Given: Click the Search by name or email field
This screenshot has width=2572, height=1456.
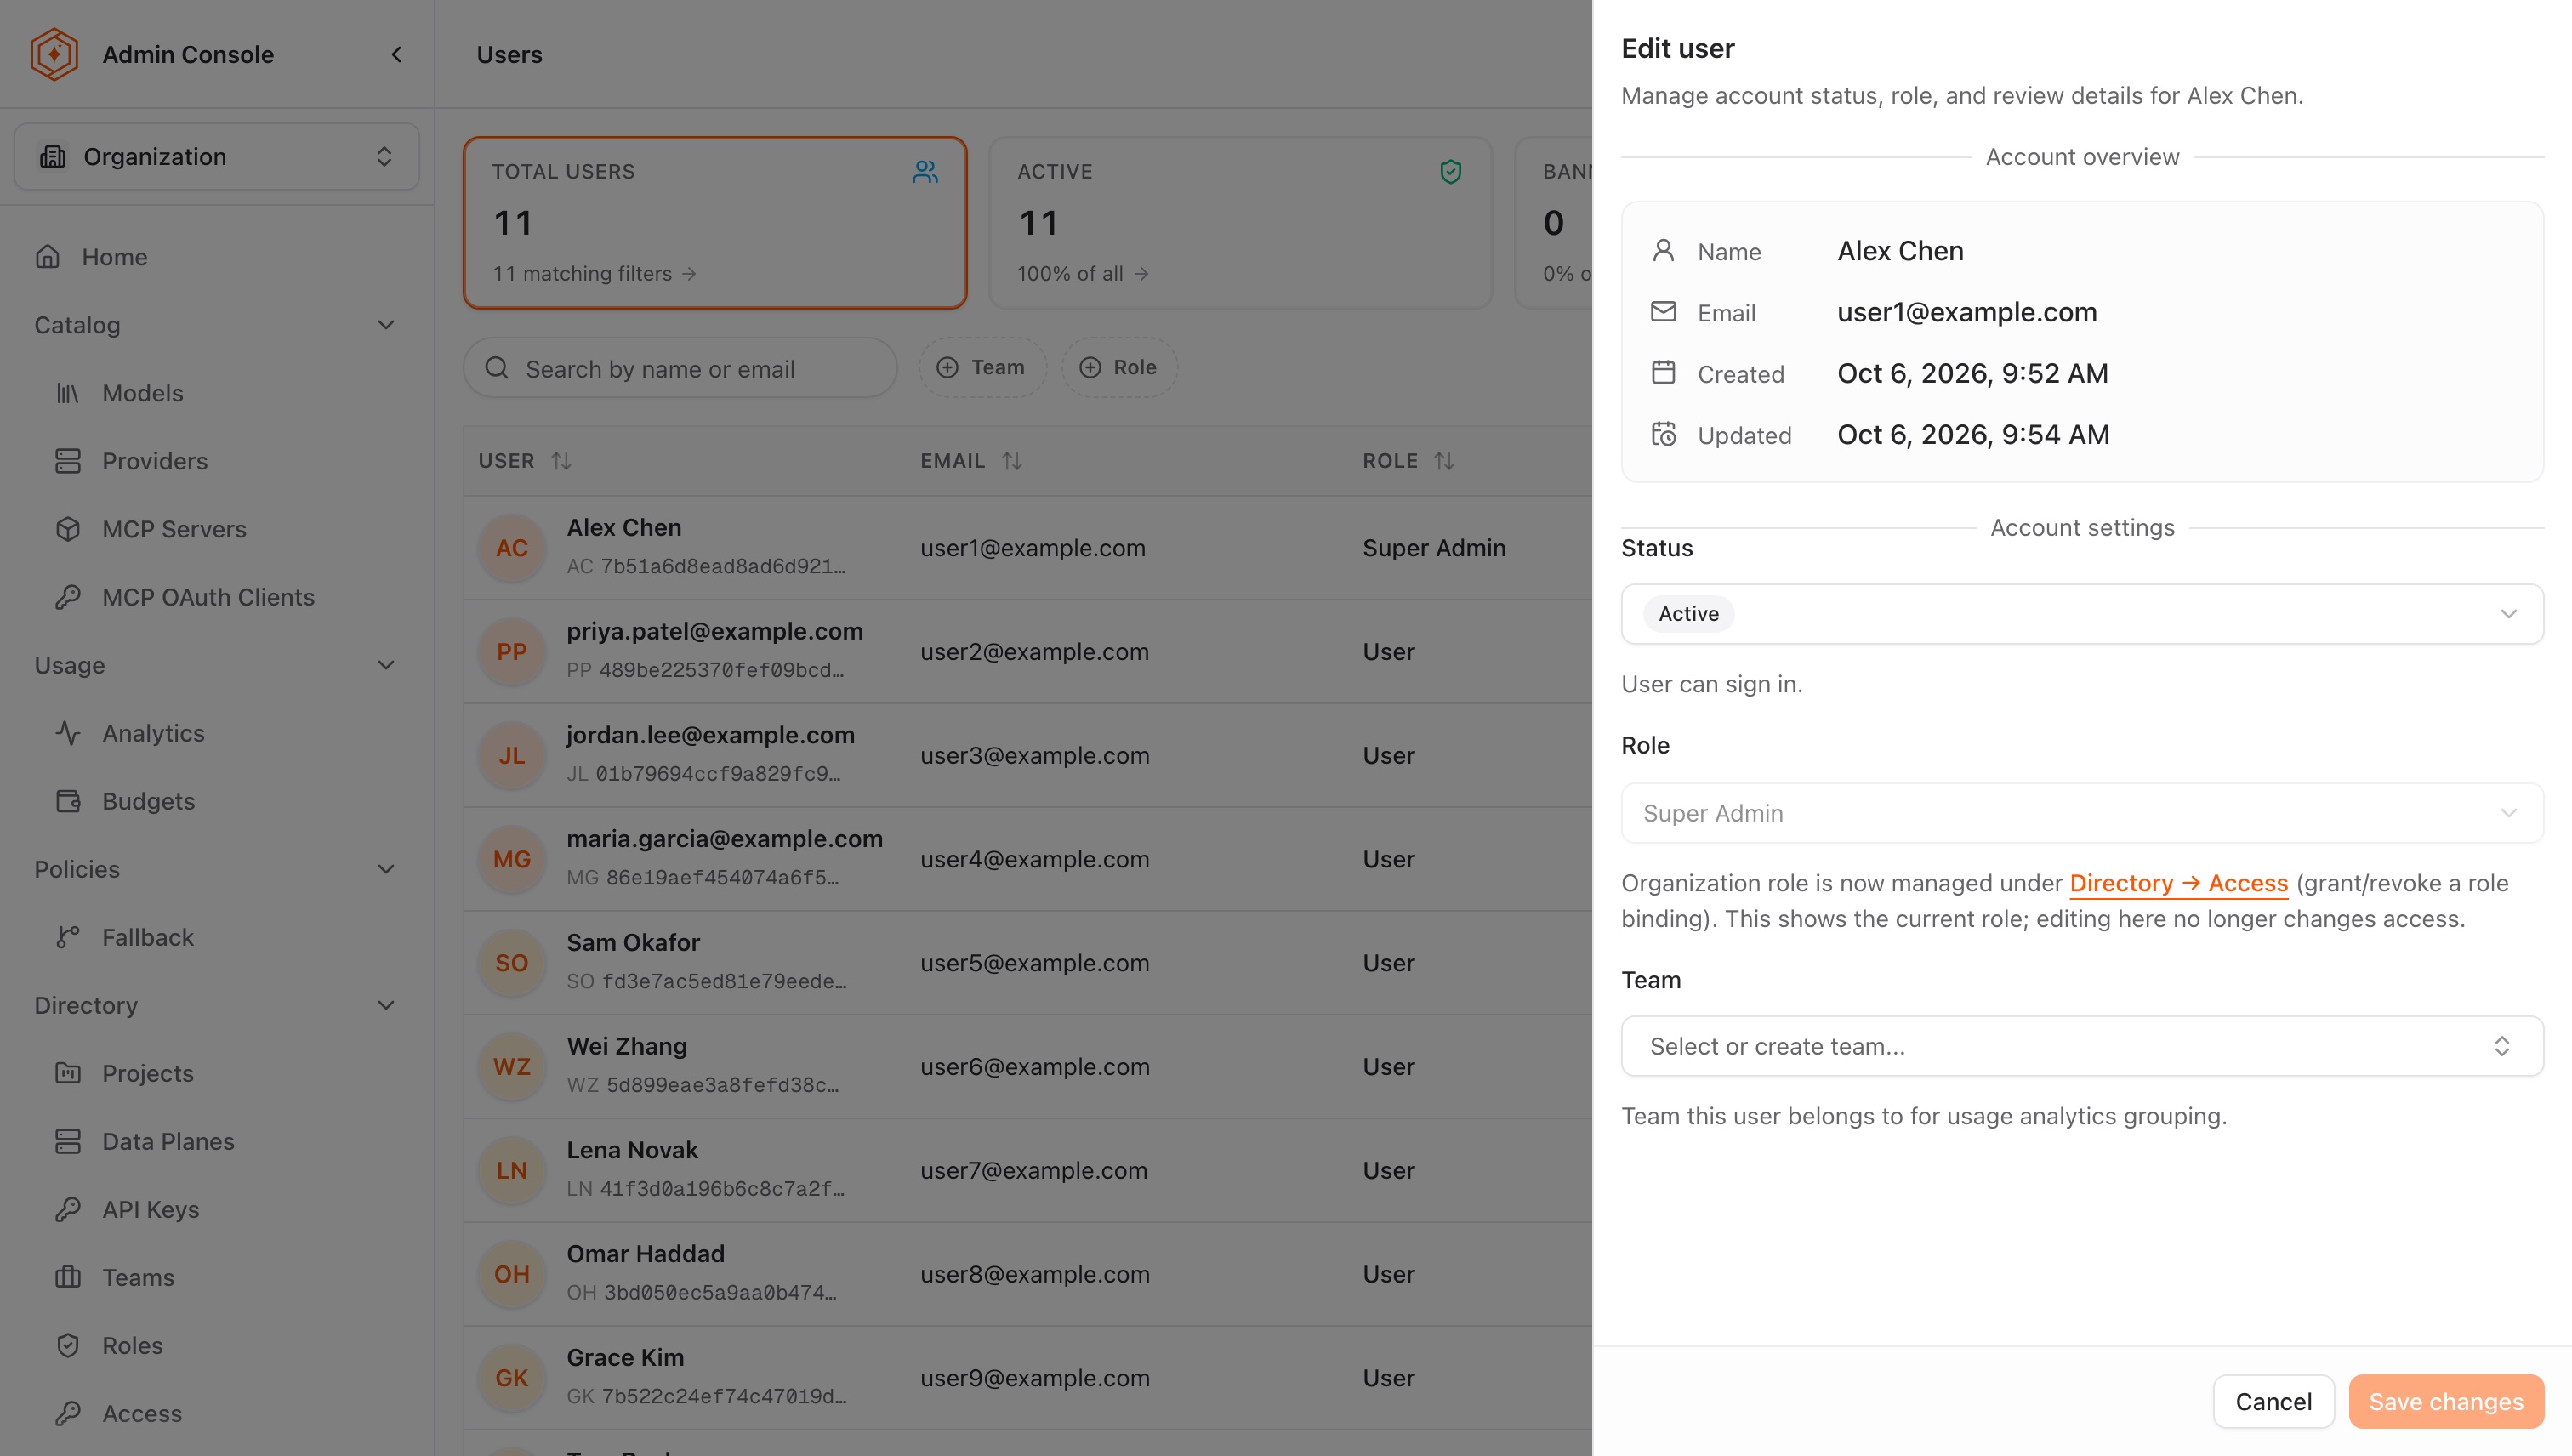Looking at the screenshot, I should point(680,368).
